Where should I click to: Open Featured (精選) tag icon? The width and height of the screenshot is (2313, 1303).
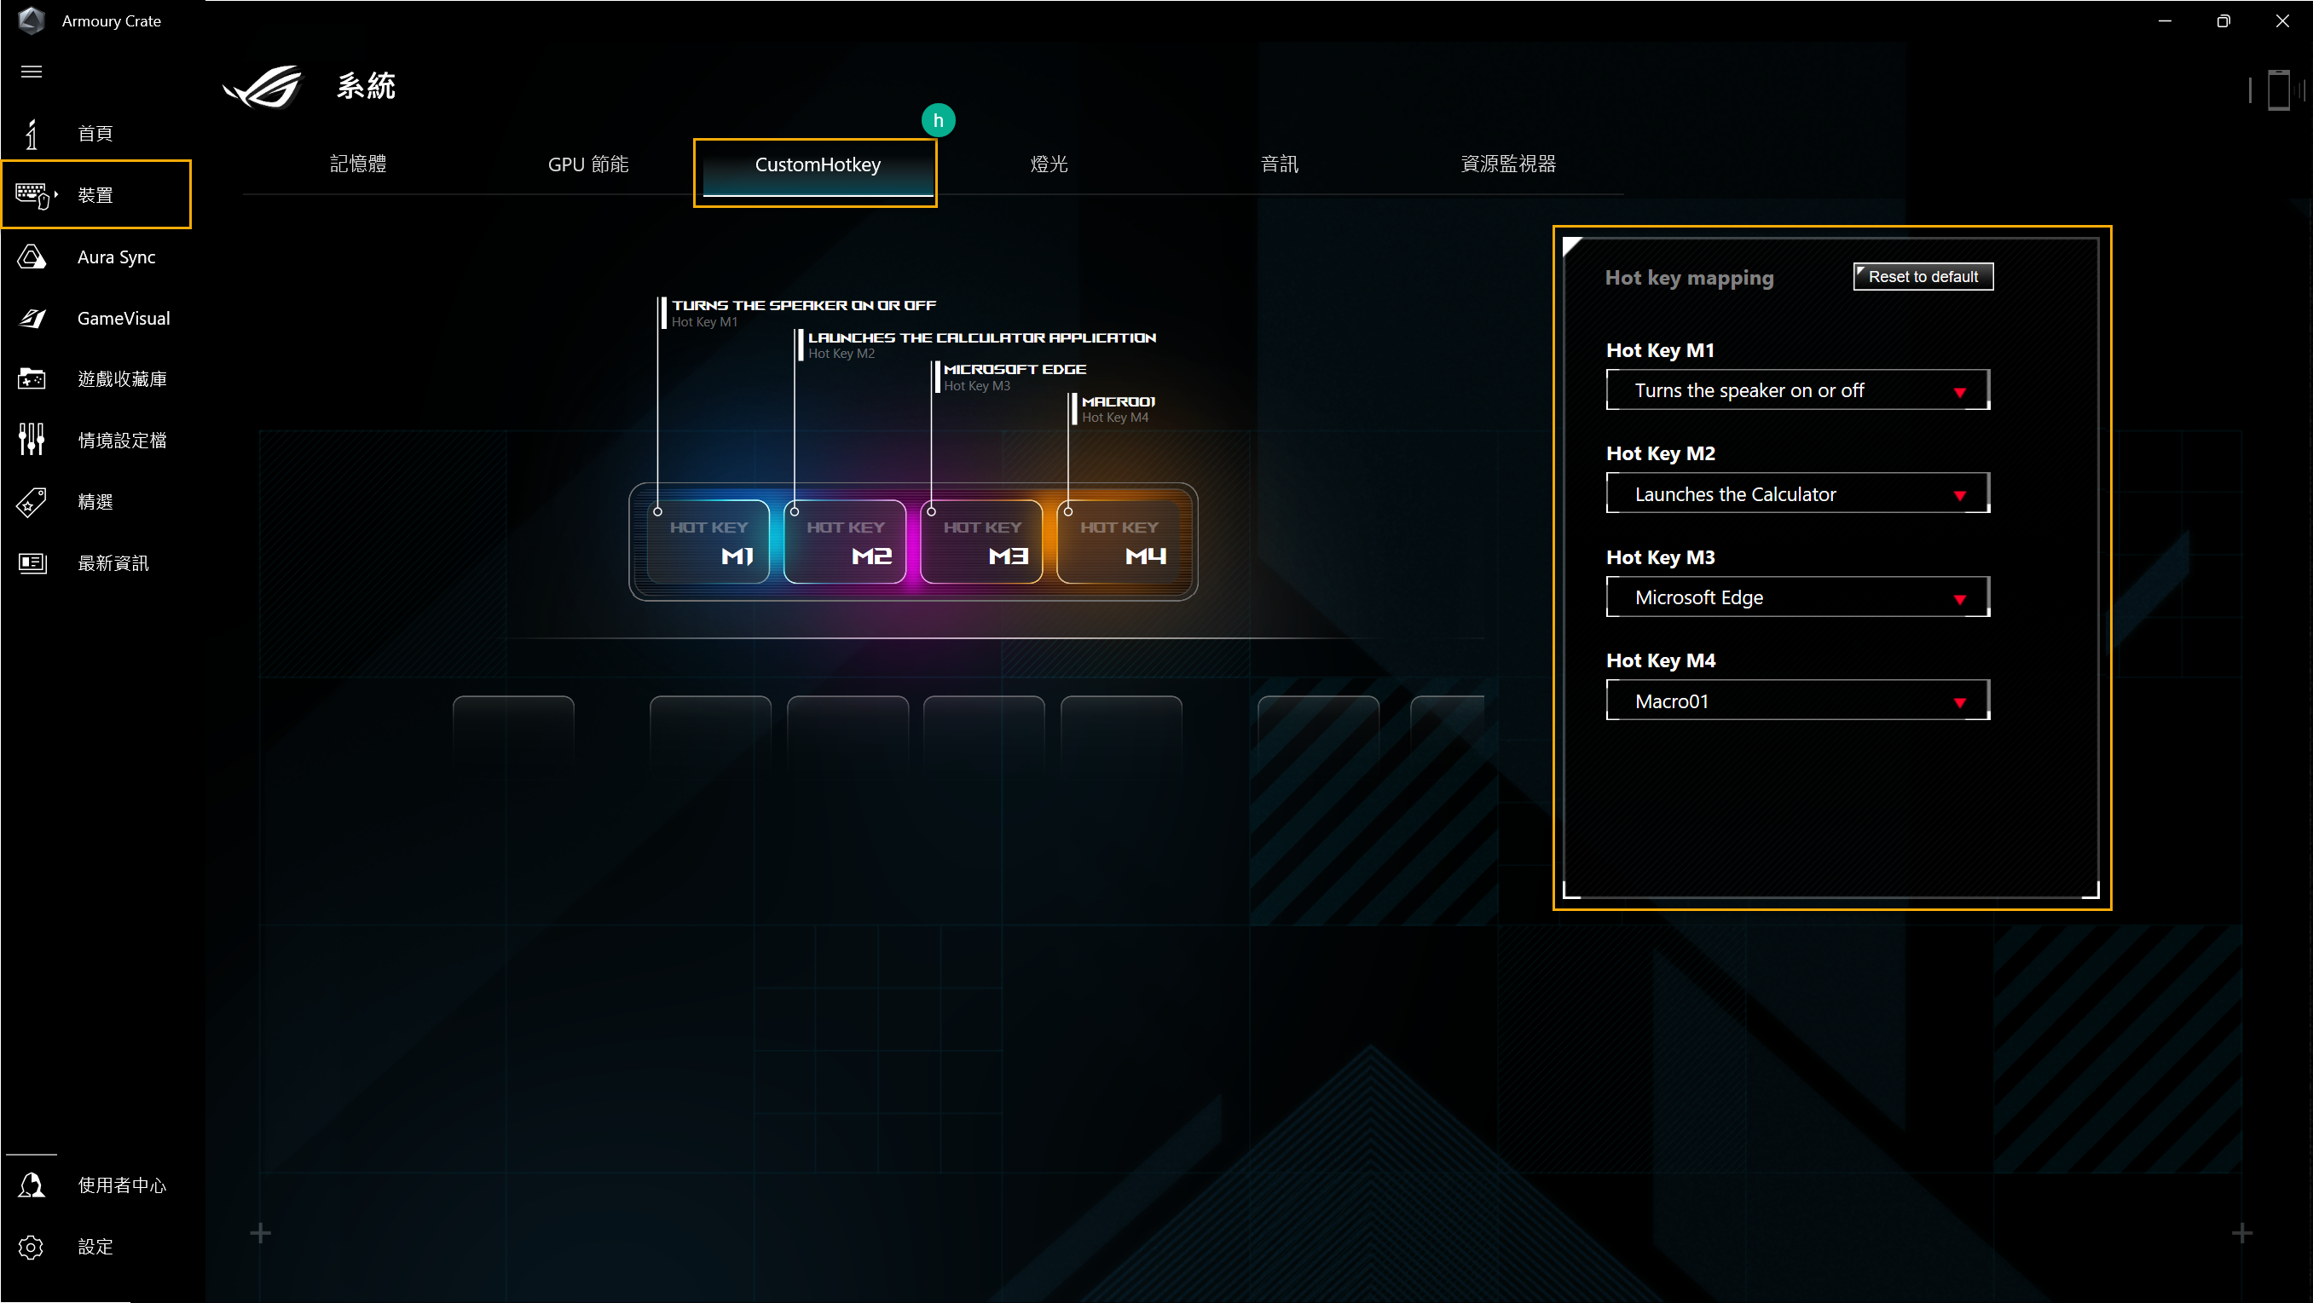click(32, 502)
